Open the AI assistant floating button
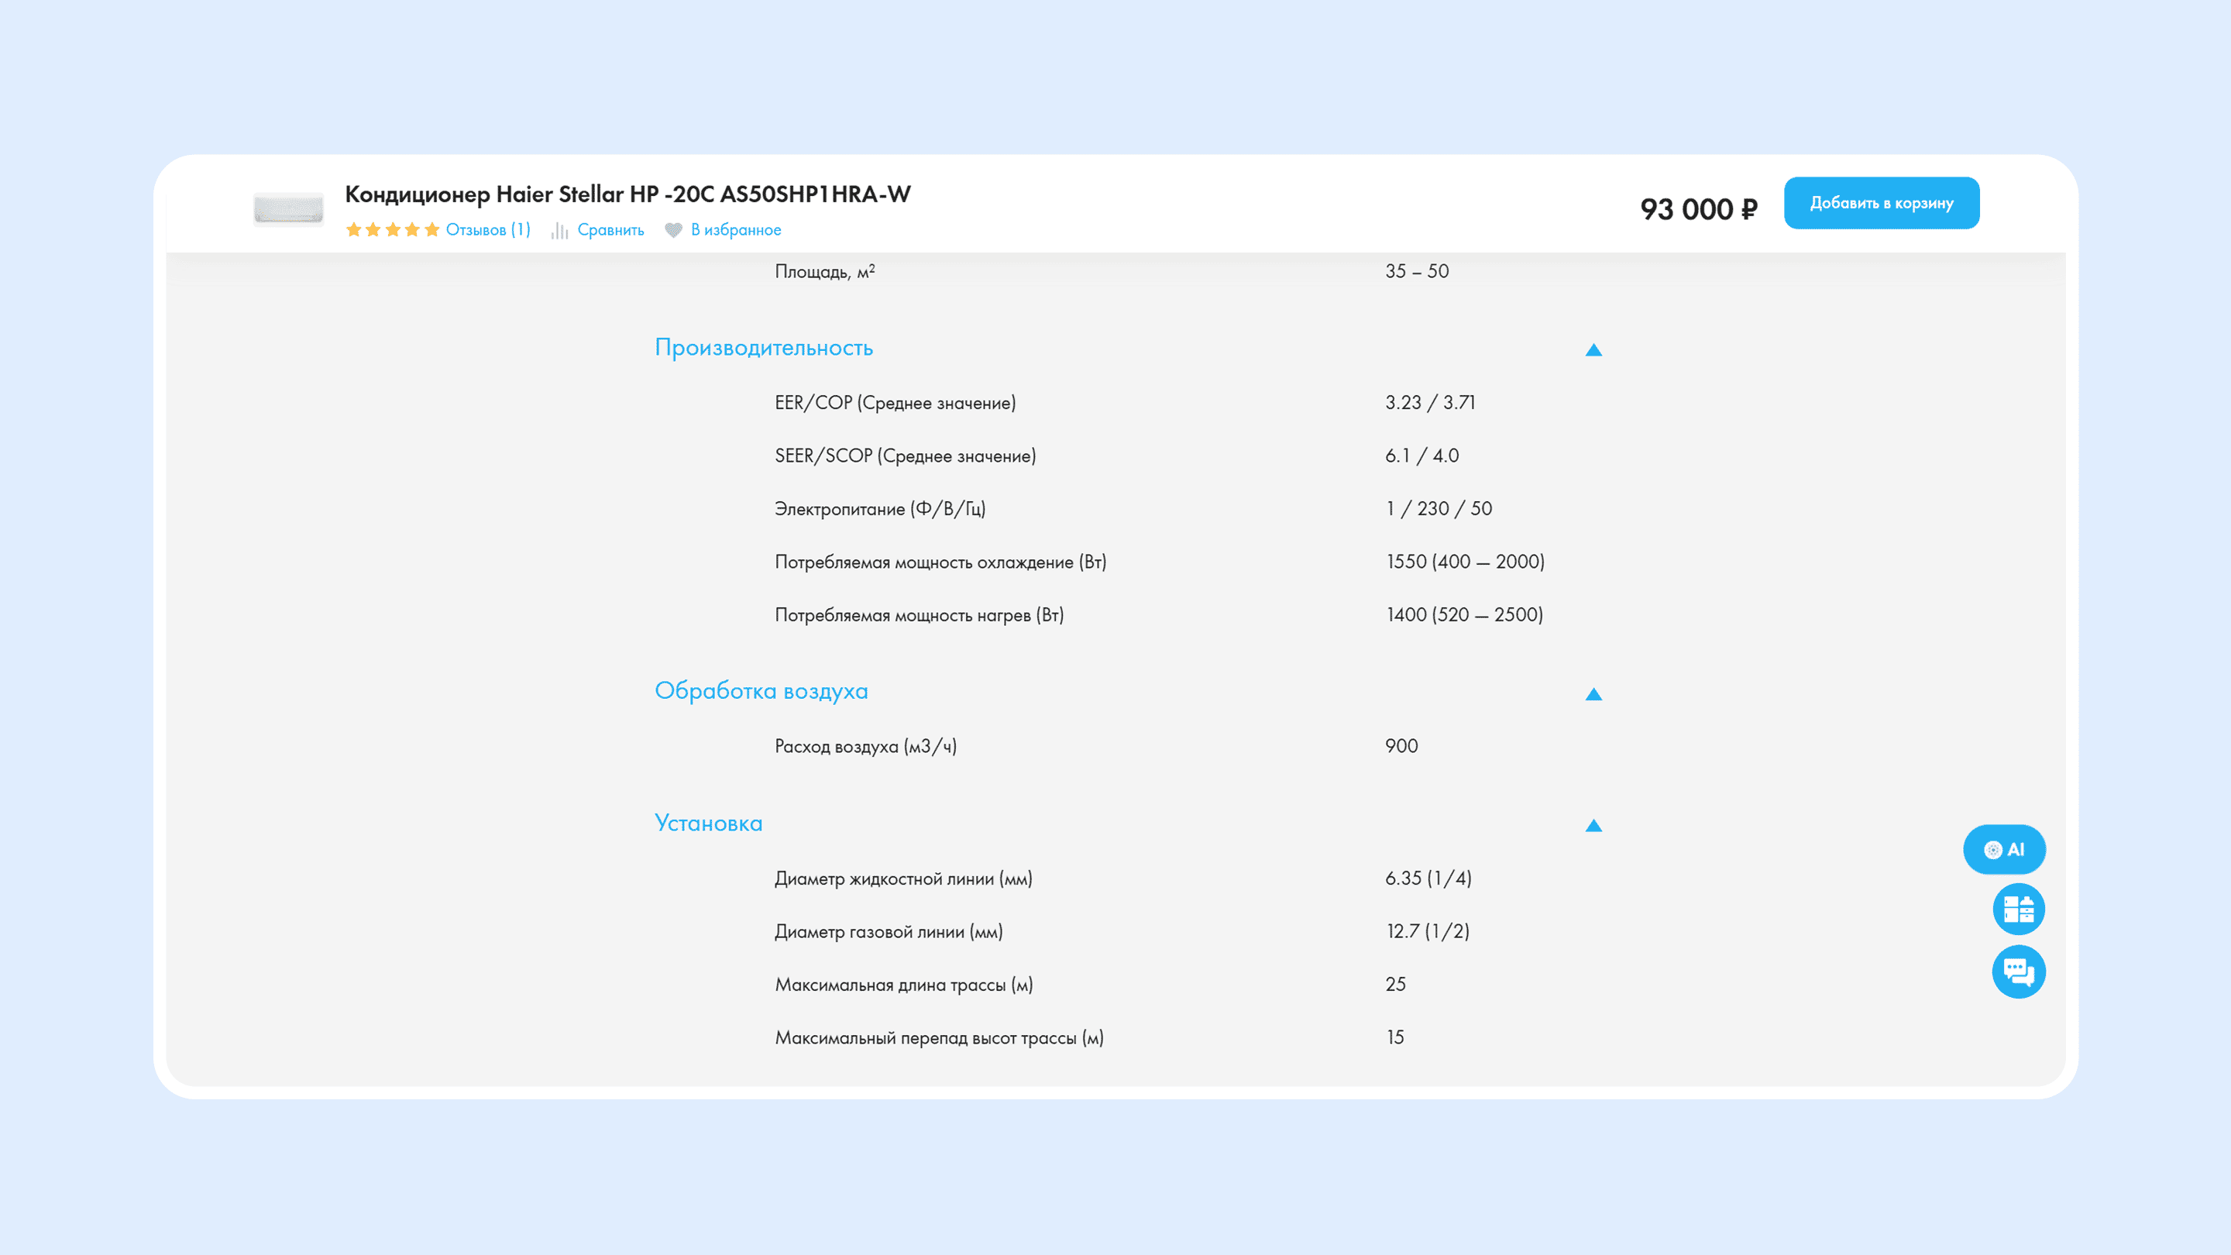 coord(2003,850)
